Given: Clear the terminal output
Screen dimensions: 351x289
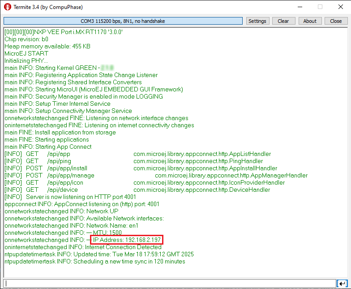Looking at the screenshot, I should (x=283, y=21).
